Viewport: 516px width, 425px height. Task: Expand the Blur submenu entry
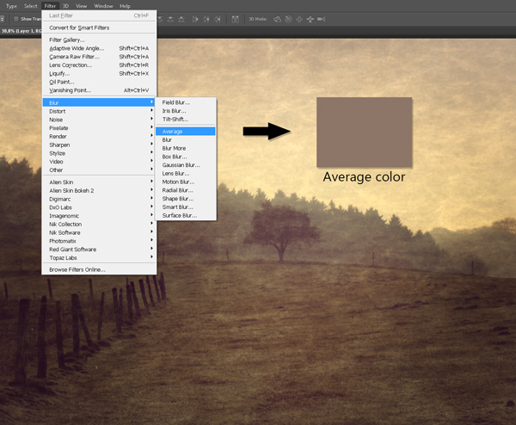(98, 102)
